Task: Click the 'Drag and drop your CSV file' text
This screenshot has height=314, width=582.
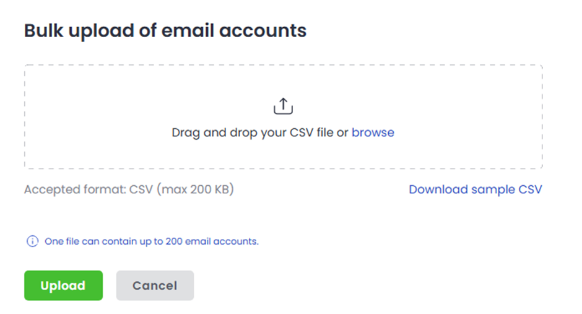Action: coord(260,133)
